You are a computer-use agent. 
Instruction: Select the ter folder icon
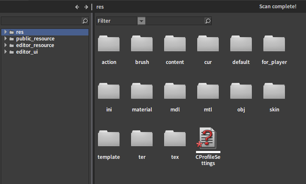[142, 138]
